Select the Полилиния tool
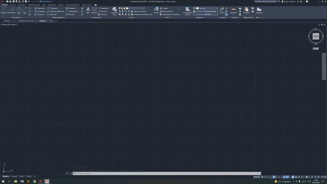Screen dimensions: 327x184 coord(11,10)
